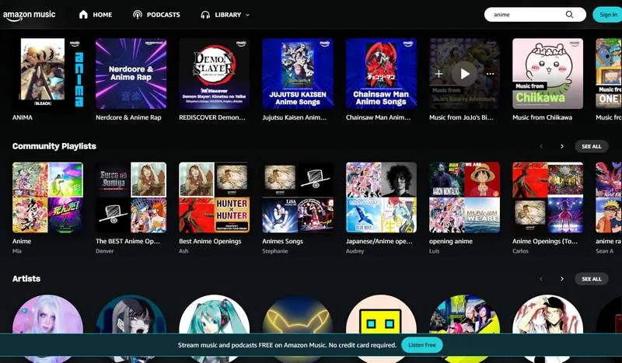The height and width of the screenshot is (363, 622).
Task: Open Jujutsu Kaisen Anime Songs cover
Action: tap(298, 73)
